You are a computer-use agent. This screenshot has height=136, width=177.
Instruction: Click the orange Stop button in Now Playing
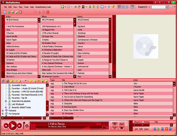(x=166, y=129)
